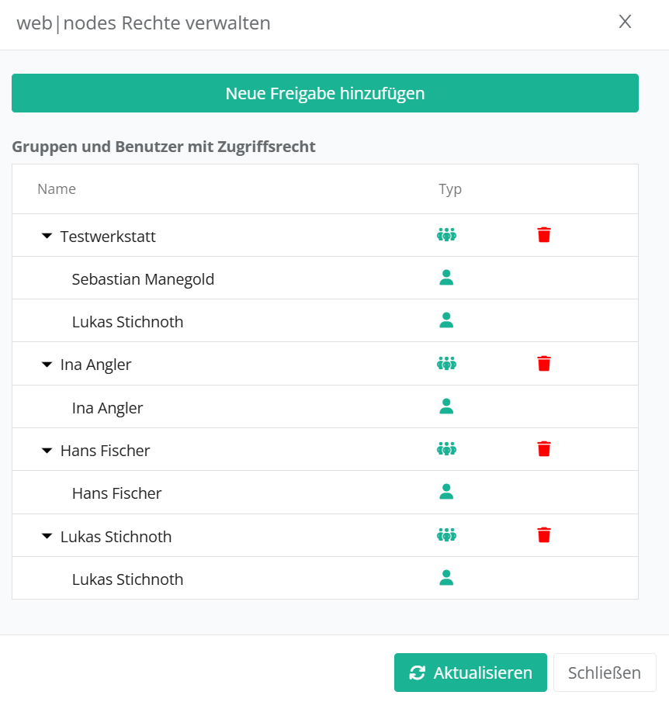Screen dimensions: 669x702
Task: Click trash icon for Ina Angler group
Action: click(544, 363)
